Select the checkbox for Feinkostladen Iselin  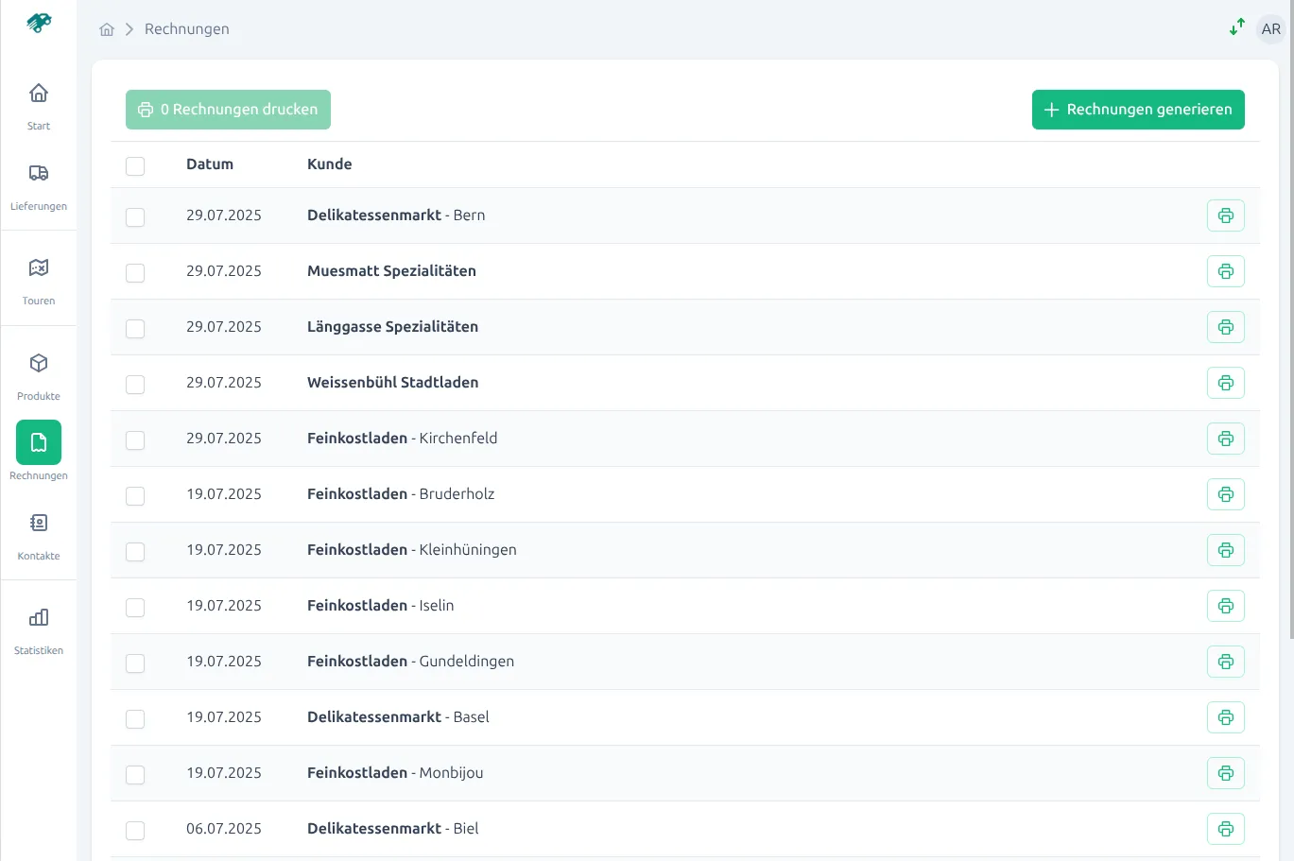[x=135, y=607]
